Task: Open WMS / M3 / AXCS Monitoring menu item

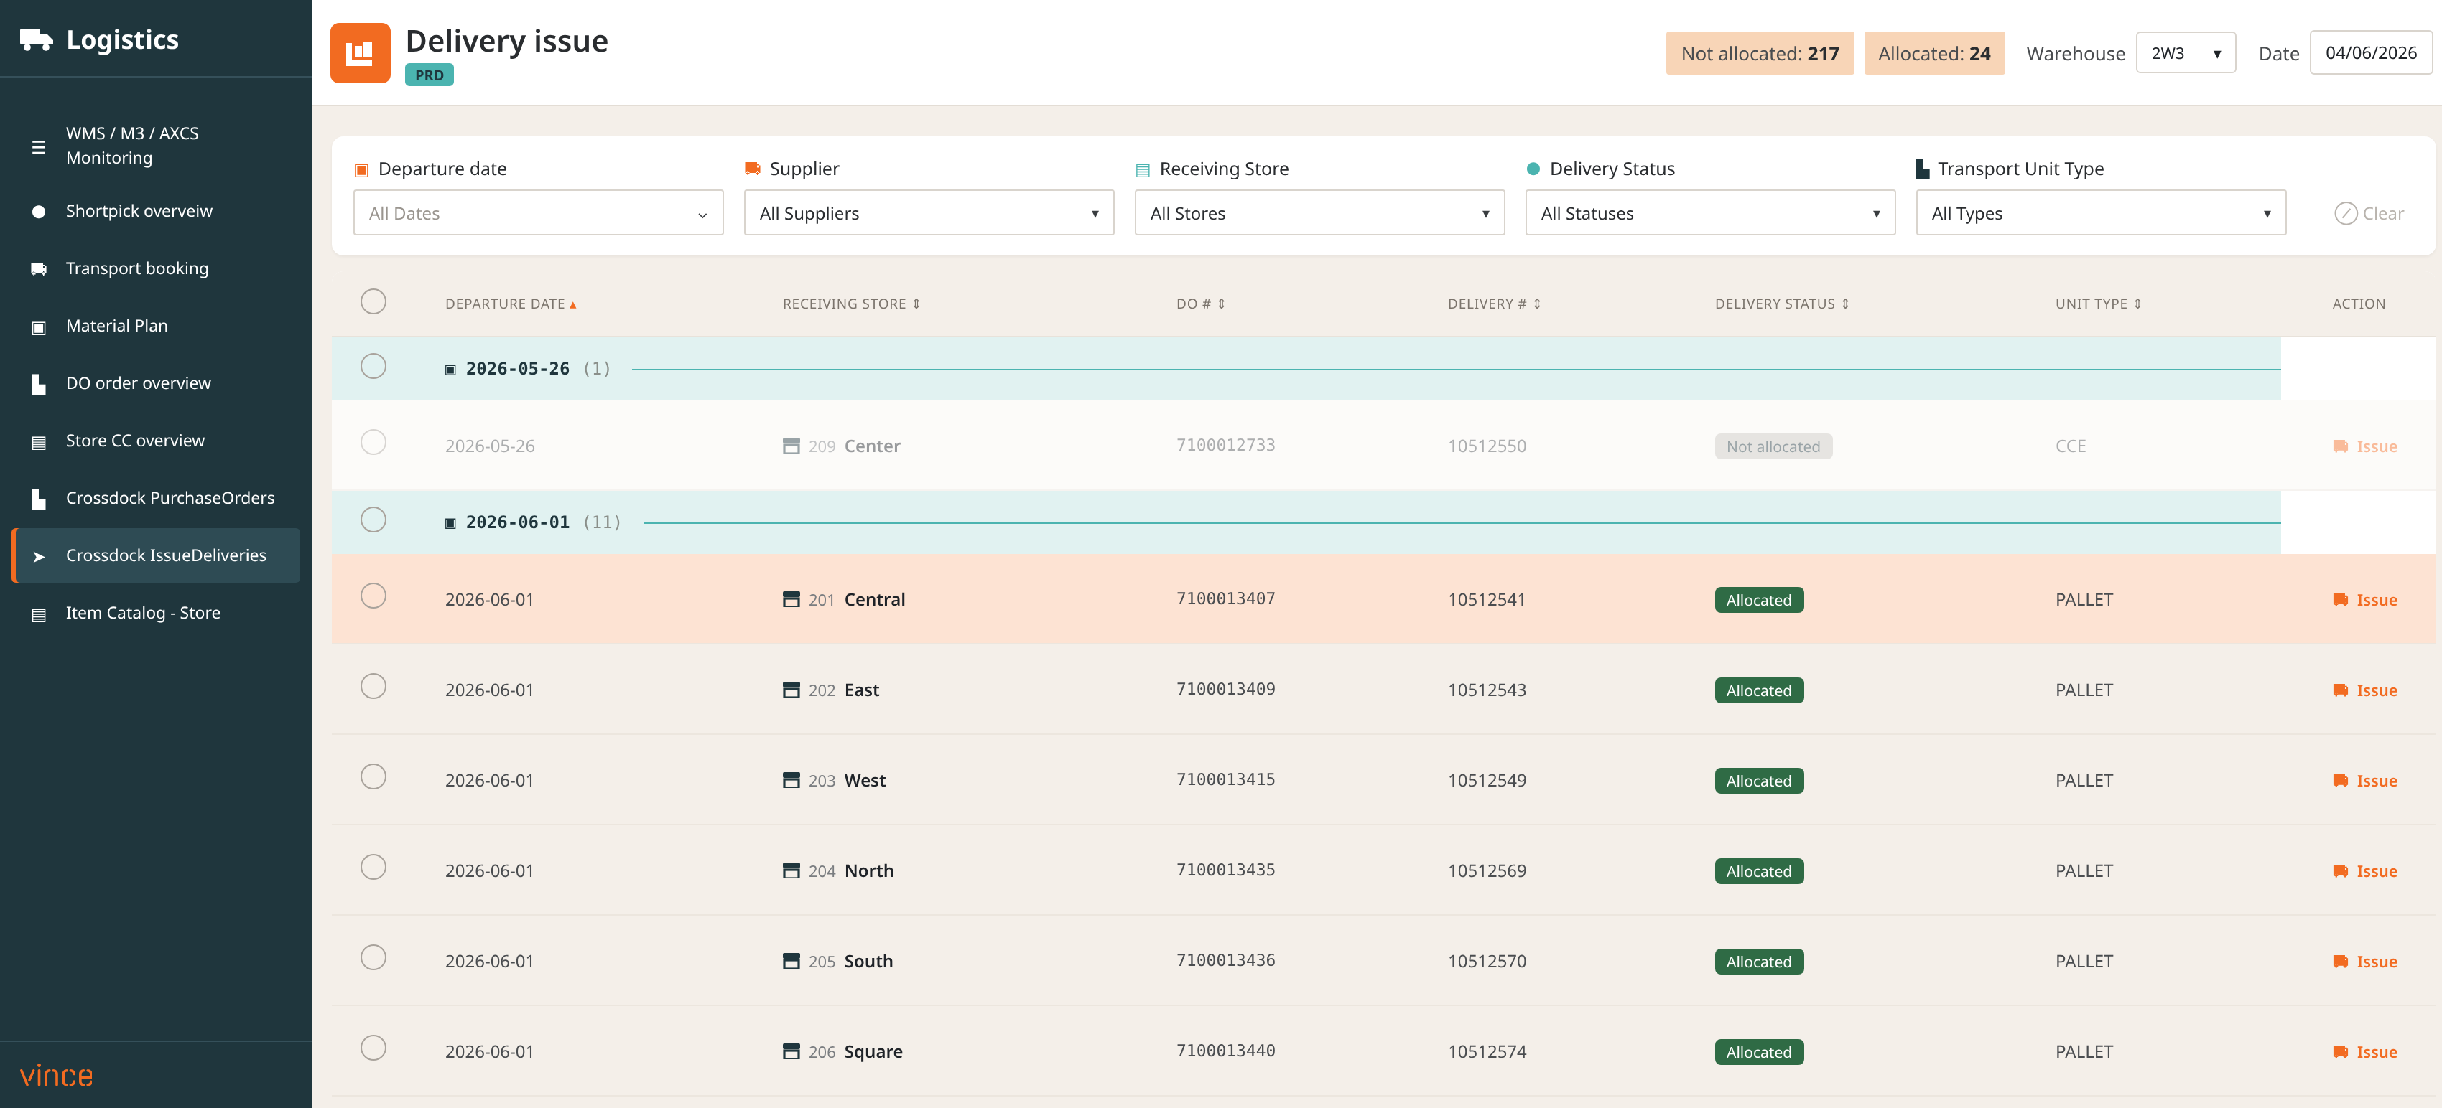Action: (155, 146)
